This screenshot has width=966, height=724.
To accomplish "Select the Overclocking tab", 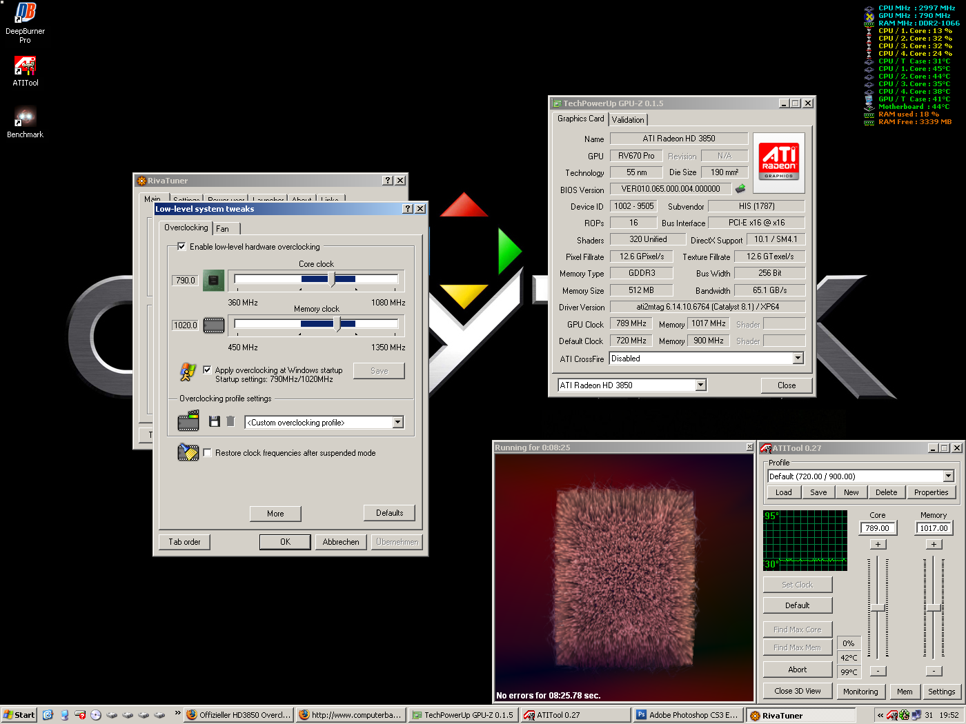I will 186,228.
